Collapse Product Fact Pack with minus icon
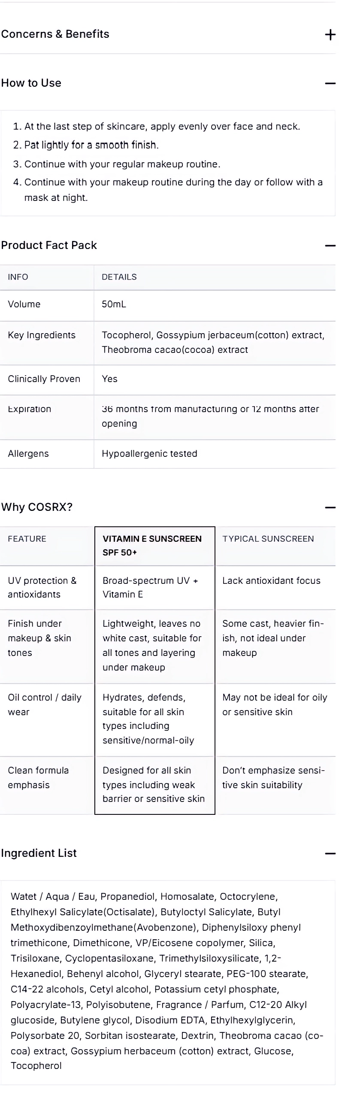This screenshot has width=339, height=1093. pyautogui.click(x=330, y=246)
